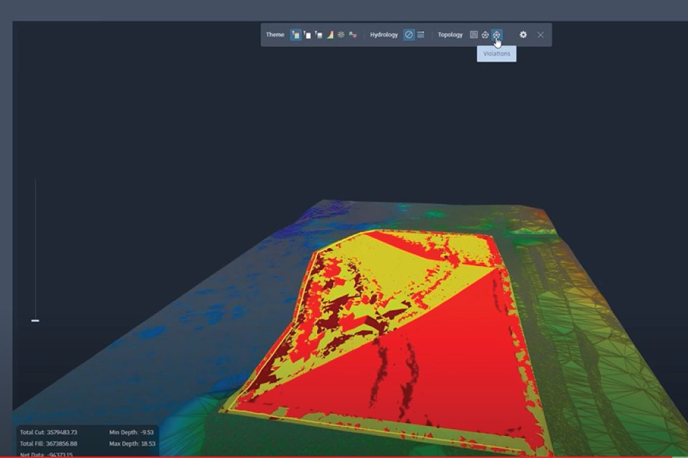Click the third Theme icon

(x=318, y=35)
